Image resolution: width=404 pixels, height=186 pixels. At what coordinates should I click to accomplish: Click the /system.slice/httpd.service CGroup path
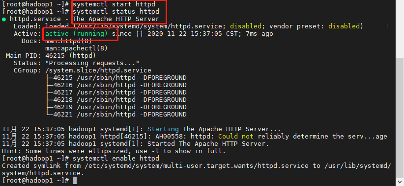(98, 70)
